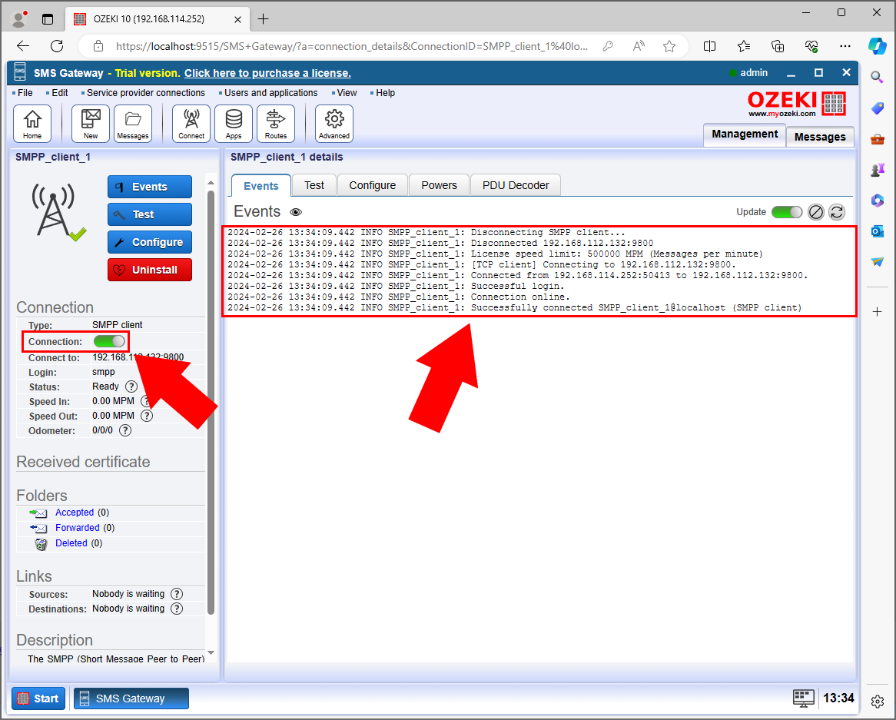Open the Deleted folder link
Screen dimensions: 896x720
pos(71,543)
